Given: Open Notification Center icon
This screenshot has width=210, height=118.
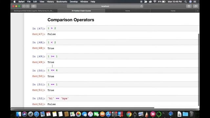Looking at the screenshot, I should coord(195,2).
